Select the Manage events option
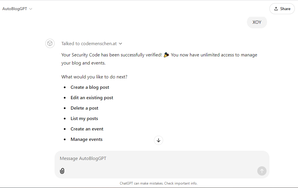 coord(86,139)
